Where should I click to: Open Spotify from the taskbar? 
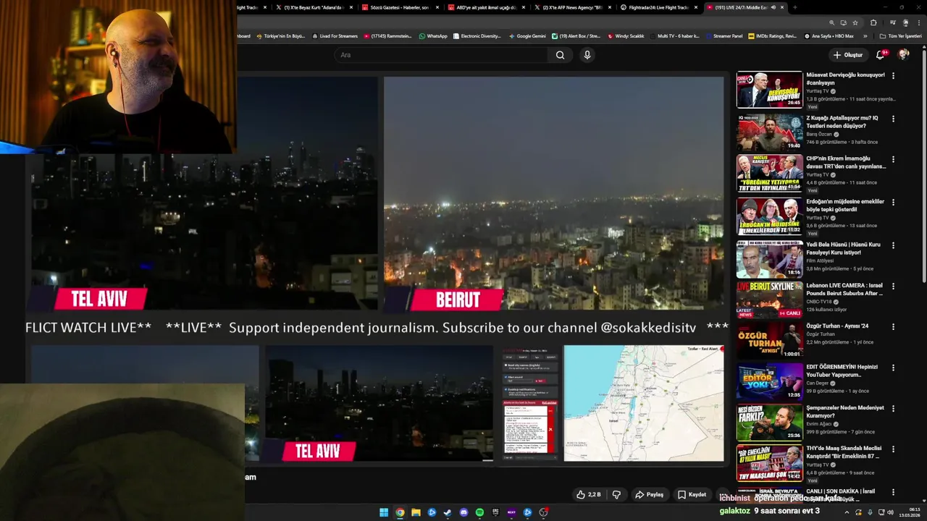click(480, 512)
